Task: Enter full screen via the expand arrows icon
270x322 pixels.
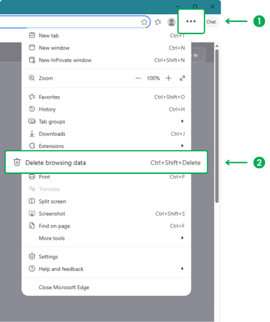Action: tap(182, 78)
